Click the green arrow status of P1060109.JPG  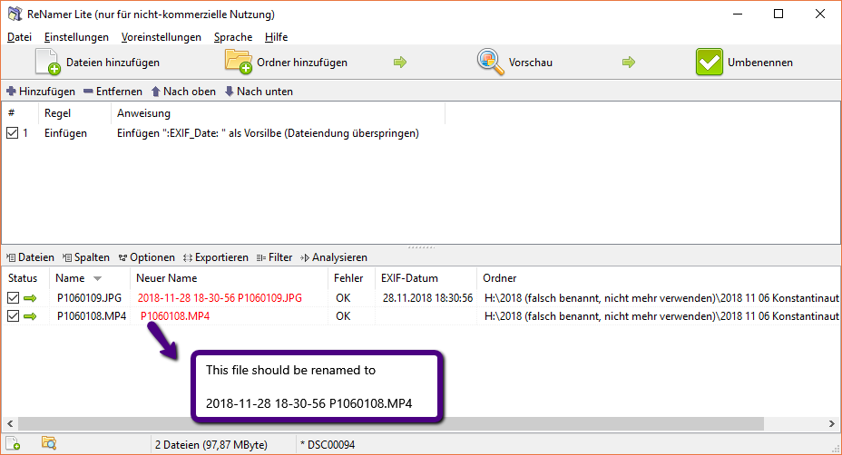click(x=30, y=298)
